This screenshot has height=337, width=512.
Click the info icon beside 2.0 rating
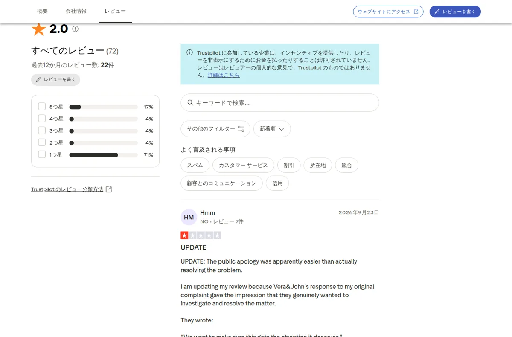(x=76, y=29)
